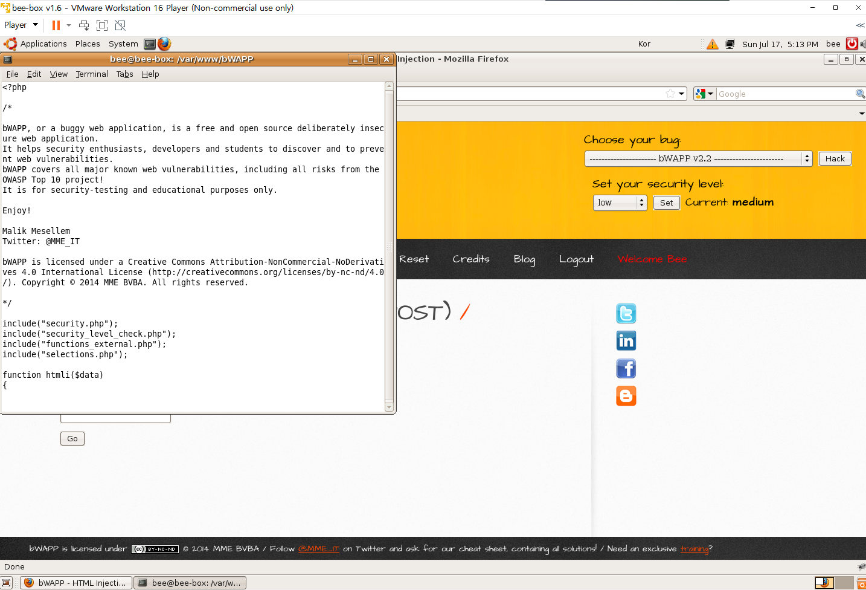The height and width of the screenshot is (590, 866).
Task: Open the Player menu in VMware
Action: [x=21, y=25]
